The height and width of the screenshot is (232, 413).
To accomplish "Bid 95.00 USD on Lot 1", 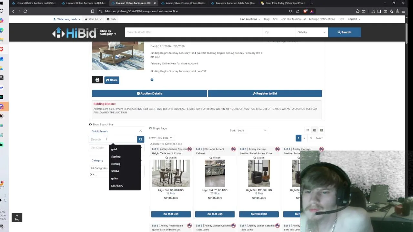I will (171, 214).
